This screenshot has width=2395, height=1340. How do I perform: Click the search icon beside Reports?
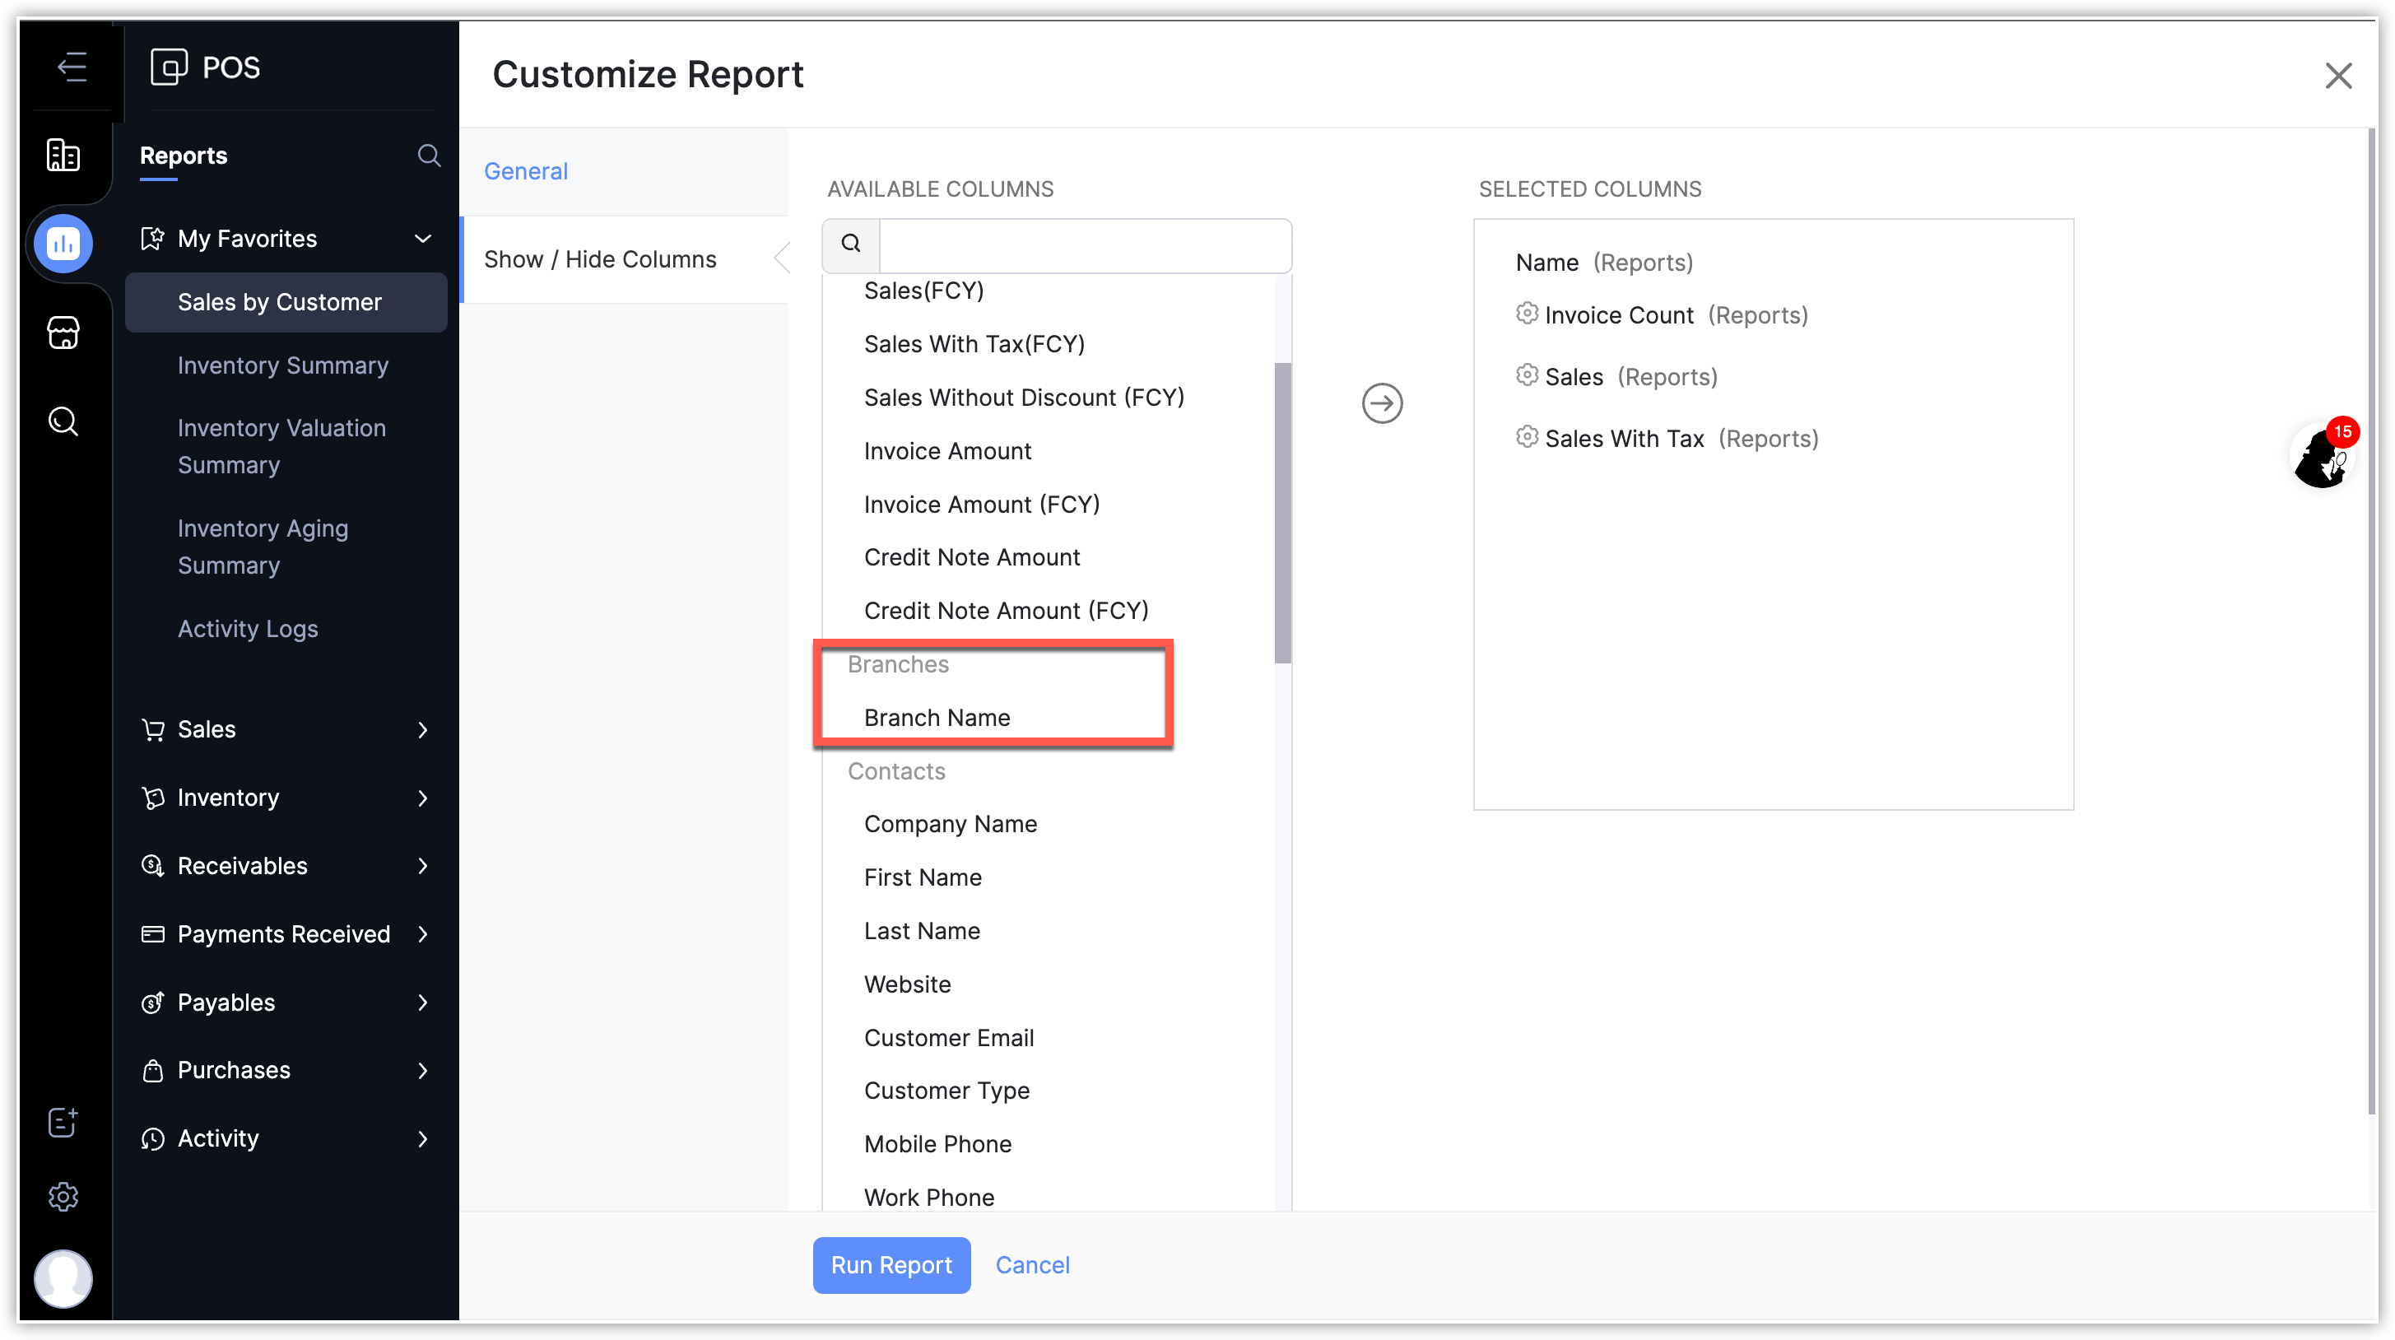[x=429, y=156]
